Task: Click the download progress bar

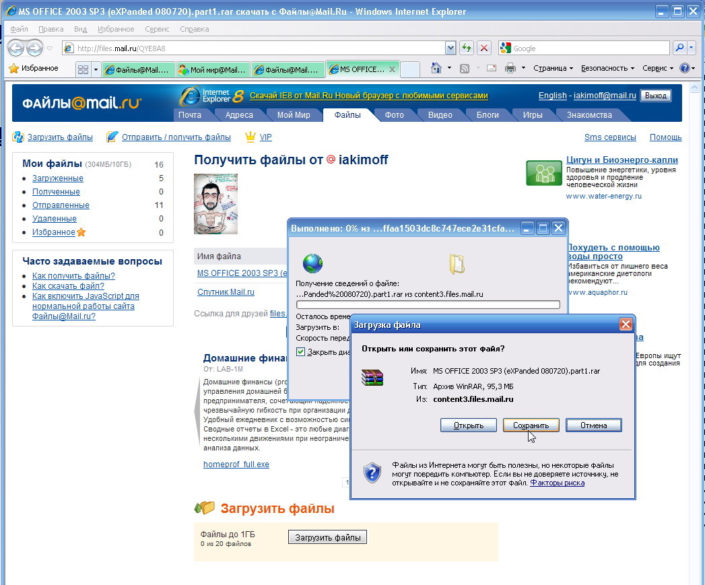Action: [x=428, y=305]
